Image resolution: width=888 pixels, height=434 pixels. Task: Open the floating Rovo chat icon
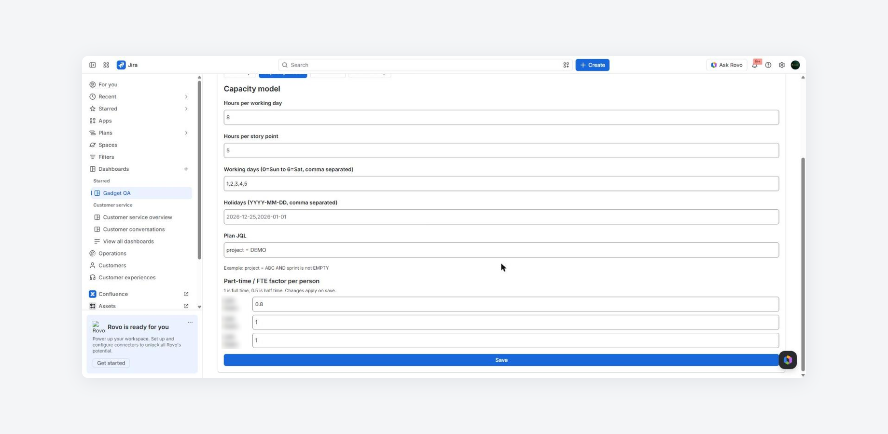coord(788,360)
